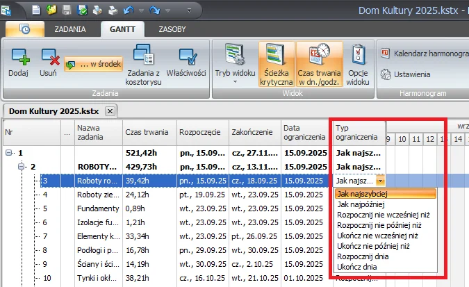
Task: Select the Fundamenty task row
Action: pos(97,208)
